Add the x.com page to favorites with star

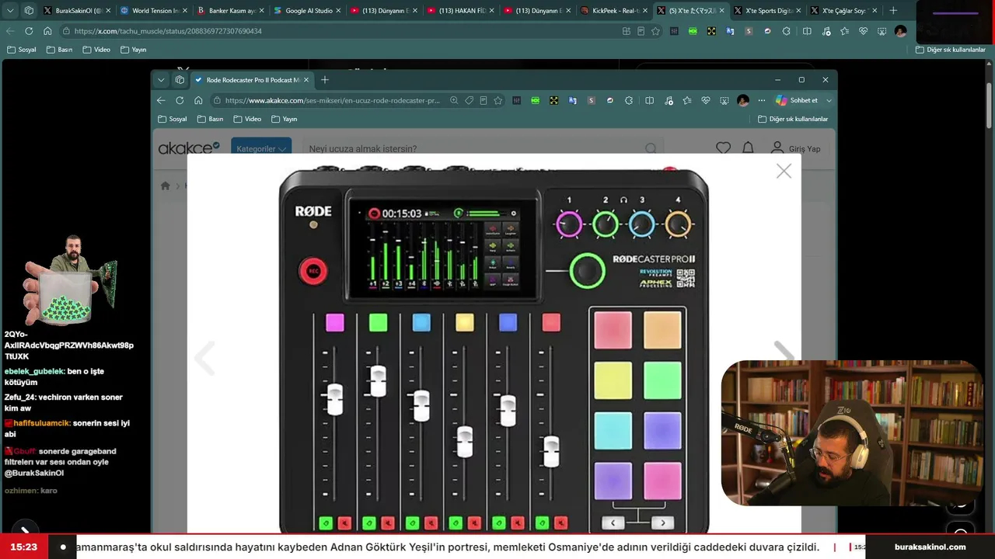click(x=655, y=31)
